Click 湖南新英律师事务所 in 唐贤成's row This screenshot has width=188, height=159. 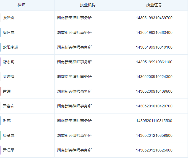click(x=74, y=135)
